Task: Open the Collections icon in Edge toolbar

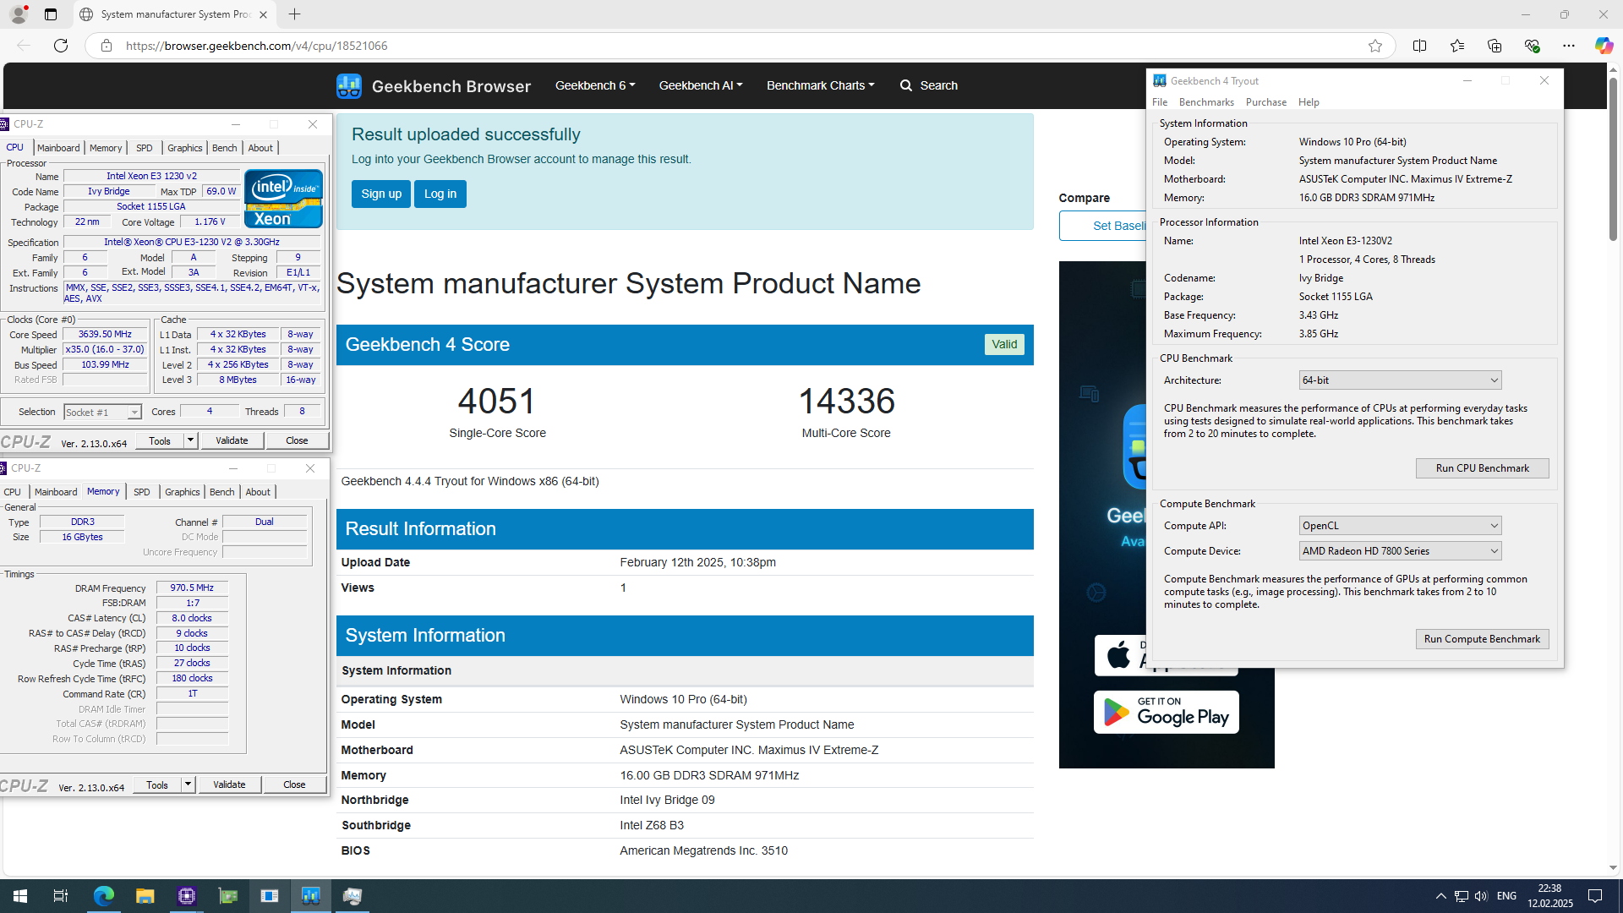Action: [x=1494, y=46]
